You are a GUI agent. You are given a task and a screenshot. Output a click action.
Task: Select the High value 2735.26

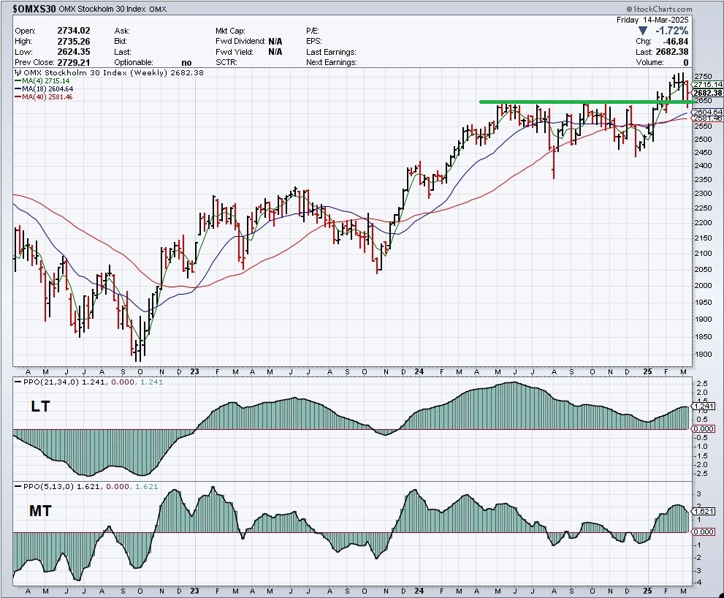73,41
